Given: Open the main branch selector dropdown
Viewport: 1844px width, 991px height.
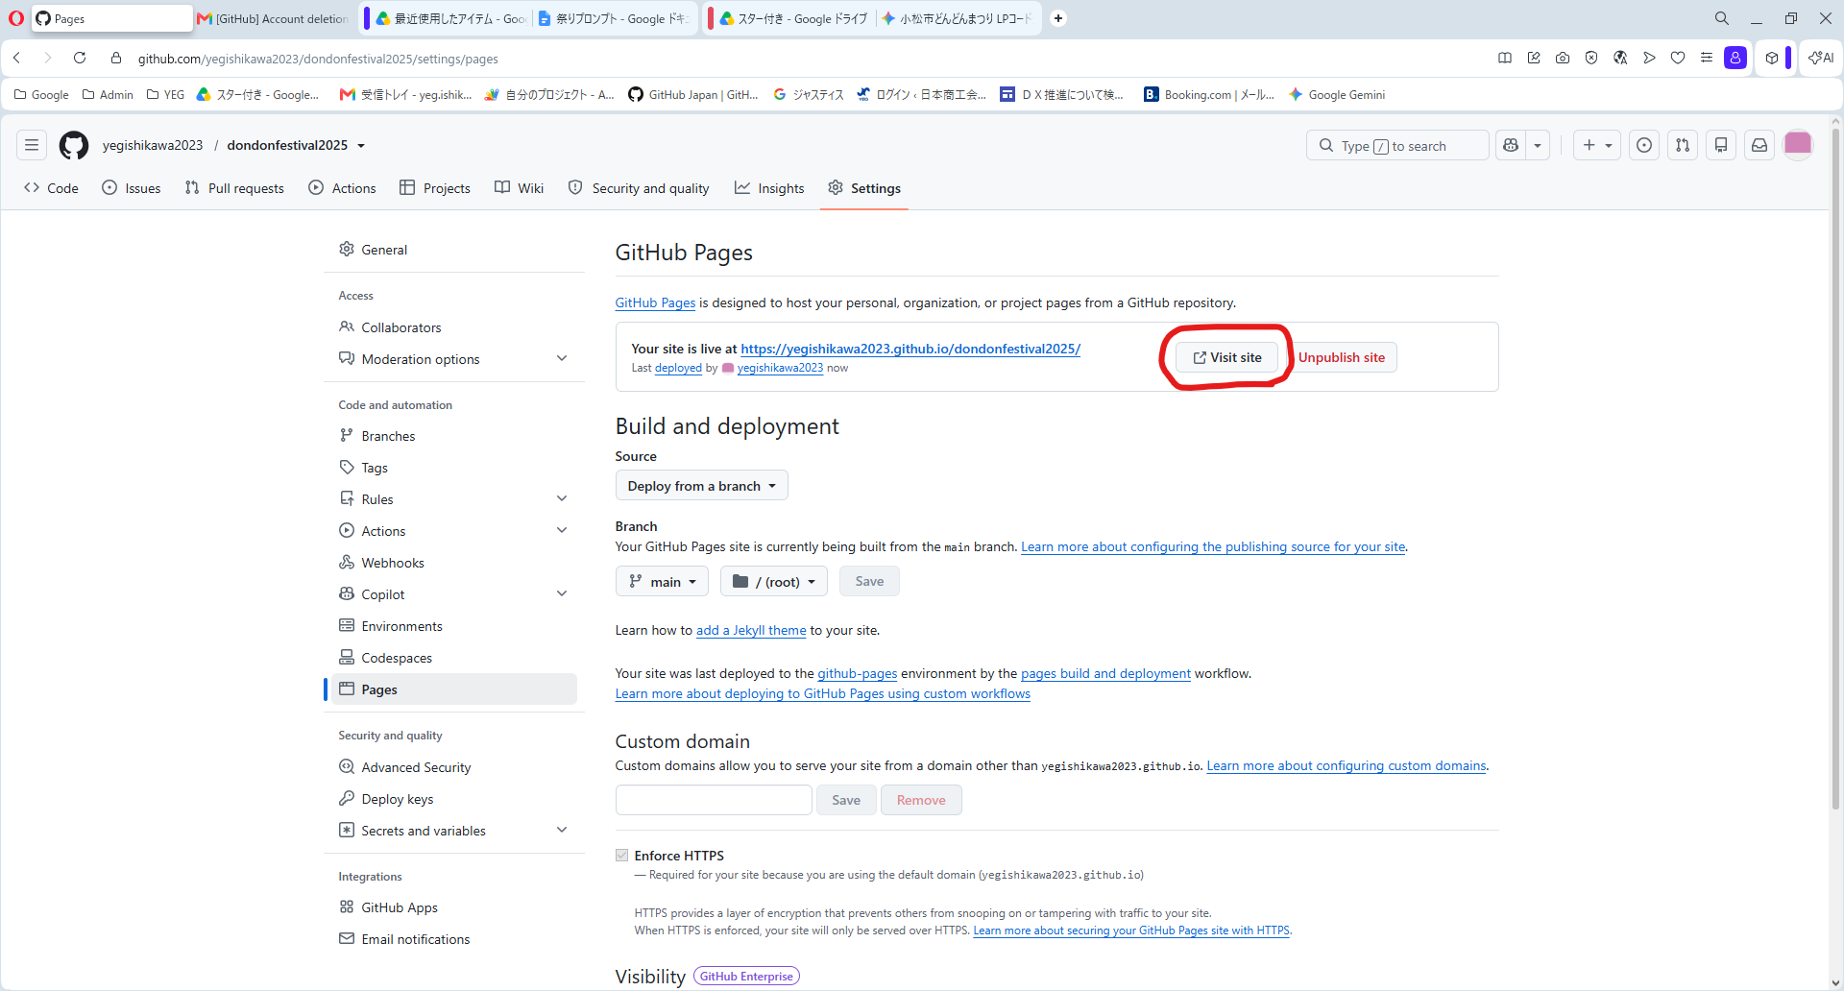Looking at the screenshot, I should [x=662, y=582].
